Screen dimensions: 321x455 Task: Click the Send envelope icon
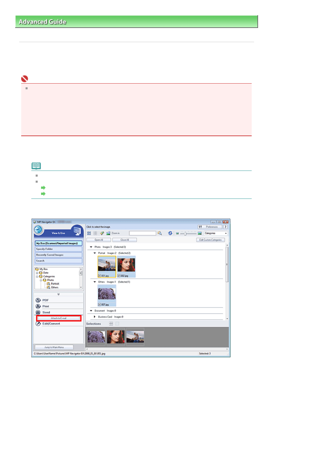click(x=38, y=312)
